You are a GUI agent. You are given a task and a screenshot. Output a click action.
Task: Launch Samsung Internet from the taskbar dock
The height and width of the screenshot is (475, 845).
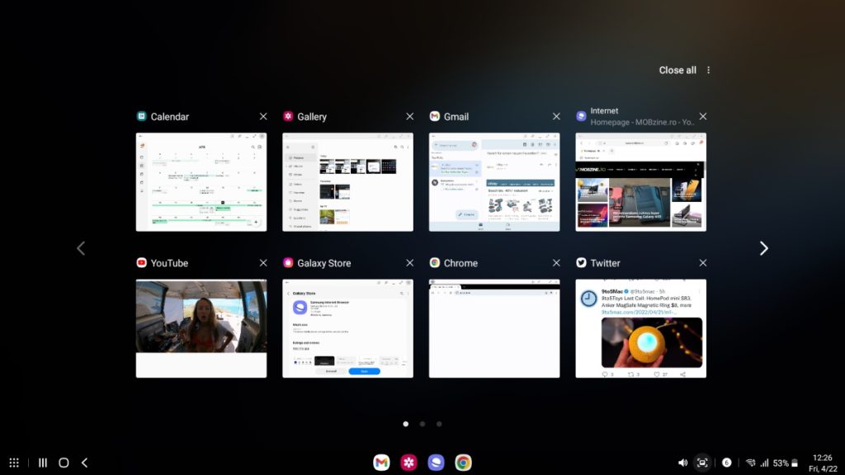pyautogui.click(x=436, y=463)
